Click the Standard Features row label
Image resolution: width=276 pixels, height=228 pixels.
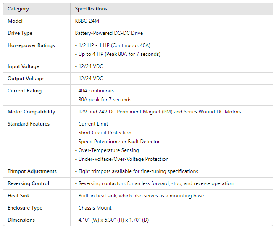click(29, 124)
